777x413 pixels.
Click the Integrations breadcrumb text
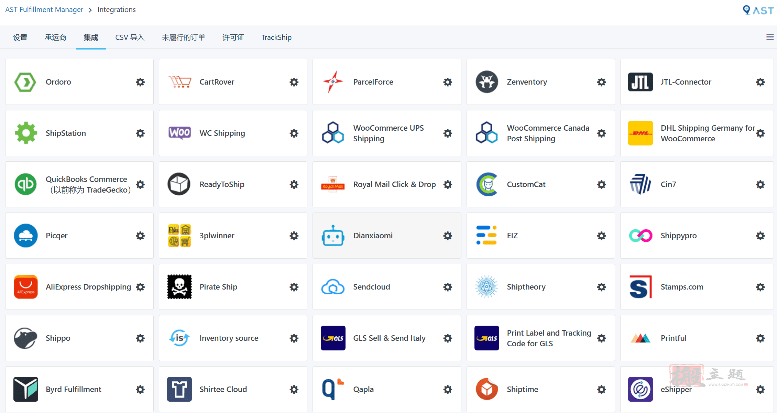pos(117,10)
